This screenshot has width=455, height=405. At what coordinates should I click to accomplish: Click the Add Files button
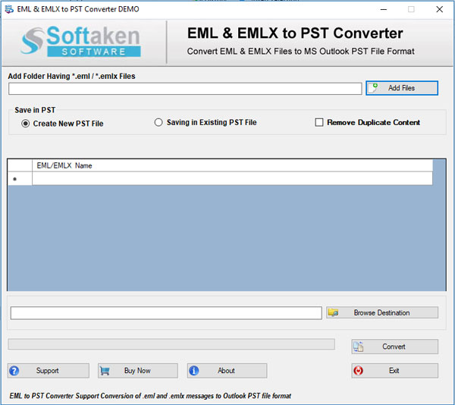click(402, 88)
